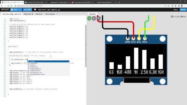
Task: Switch to the Audio Analyzer browser tab
Action: [x=82, y=2]
